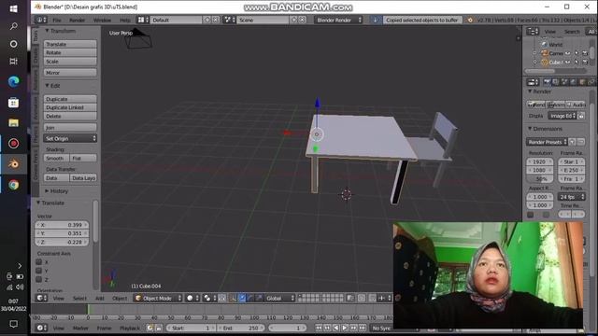Click the Delete button in Edit panel
Screen dimensions: 598x336
click(70, 116)
